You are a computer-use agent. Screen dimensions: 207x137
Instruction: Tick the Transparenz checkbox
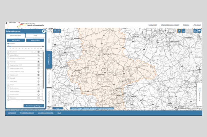pos(8,43)
